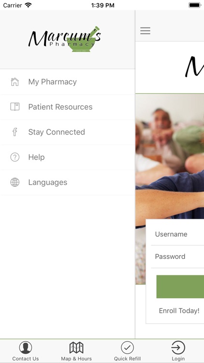
Task: Tap the hamburger menu icon
Action: tap(145, 30)
